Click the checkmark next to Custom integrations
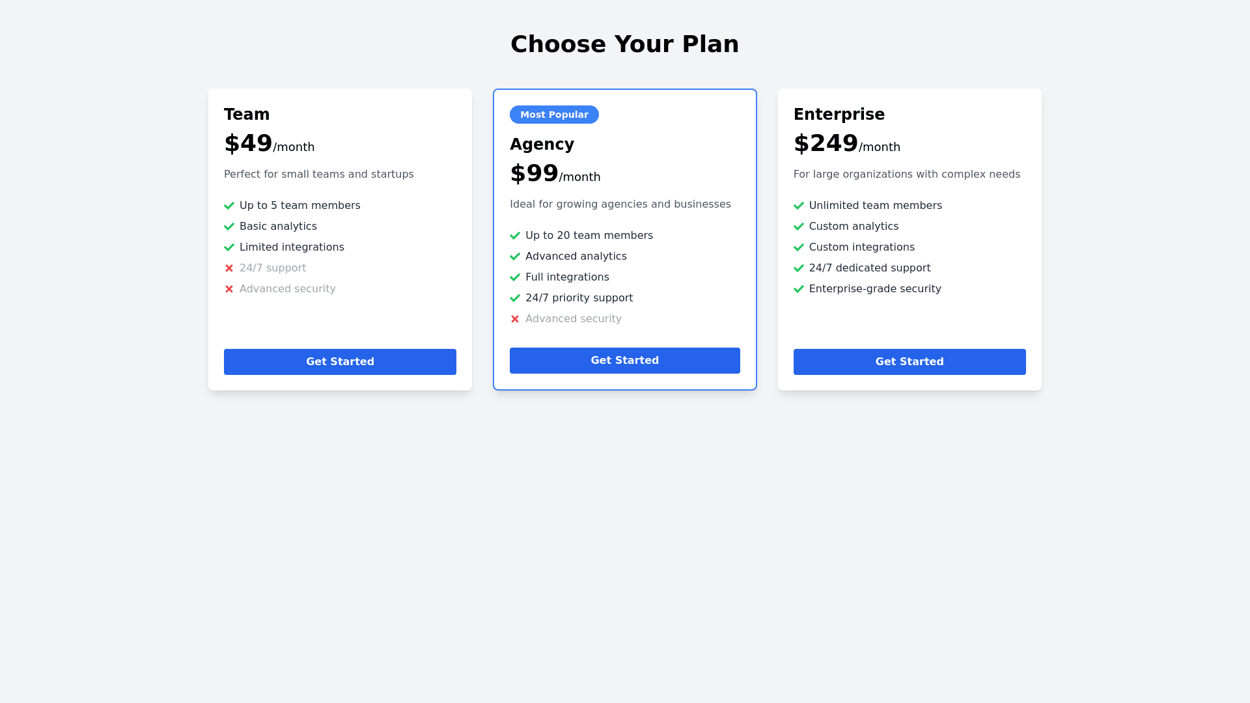Viewport: 1250px width, 703px height. 799,247
